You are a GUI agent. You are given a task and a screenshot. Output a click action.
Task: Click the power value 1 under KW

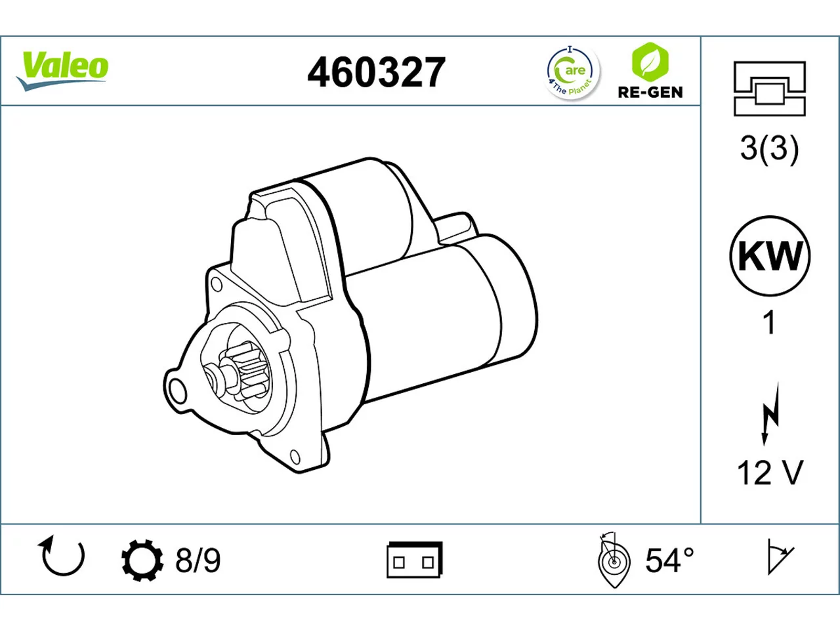tap(769, 323)
